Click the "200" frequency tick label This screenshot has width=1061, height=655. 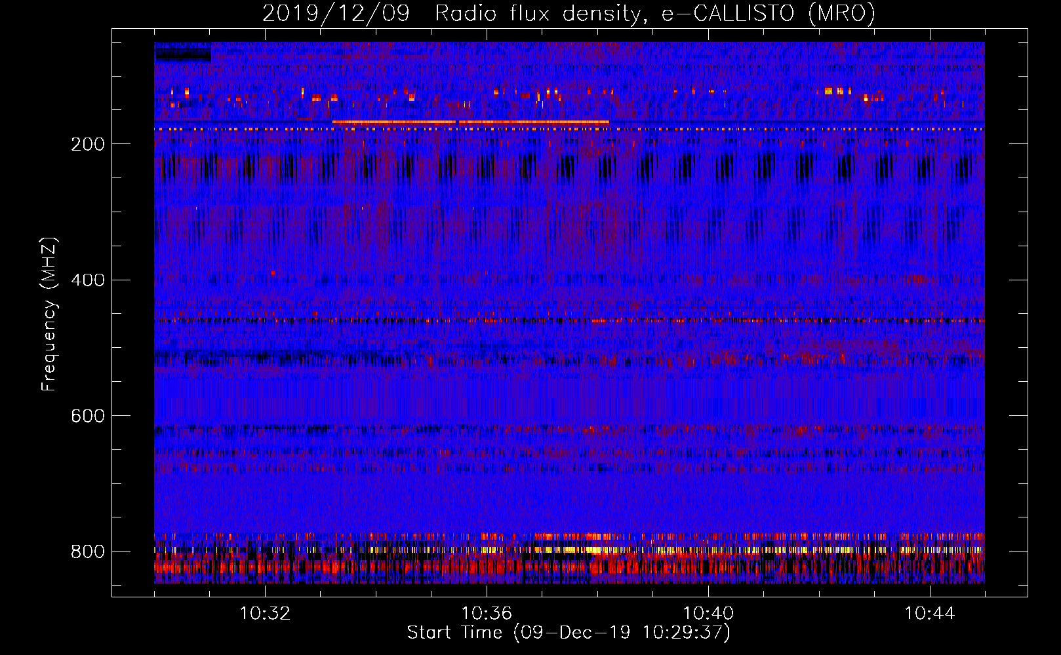pyautogui.click(x=88, y=144)
